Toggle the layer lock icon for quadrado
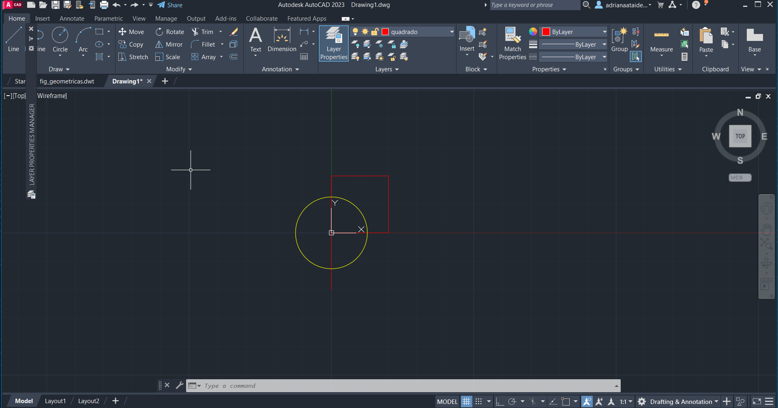The image size is (778, 408). coord(375,32)
